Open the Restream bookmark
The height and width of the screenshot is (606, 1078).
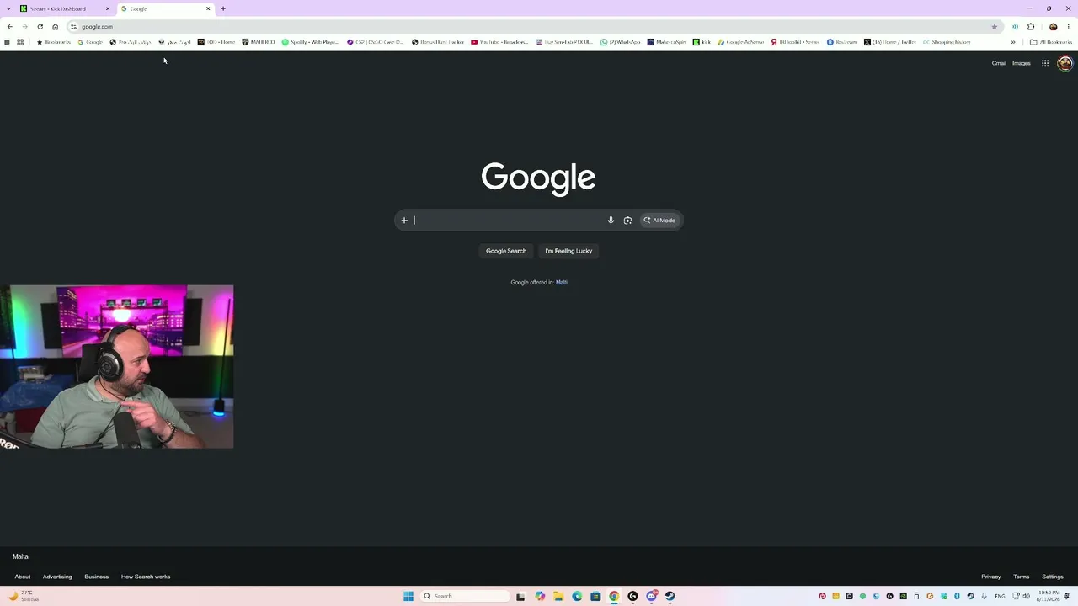pos(841,42)
